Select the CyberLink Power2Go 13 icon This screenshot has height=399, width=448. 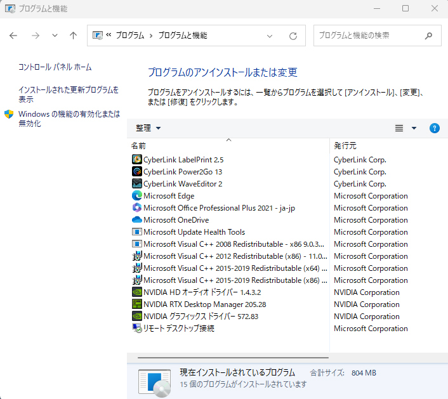[x=137, y=171]
